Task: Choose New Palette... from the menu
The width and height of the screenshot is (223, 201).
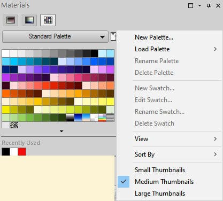Action: pos(154,37)
